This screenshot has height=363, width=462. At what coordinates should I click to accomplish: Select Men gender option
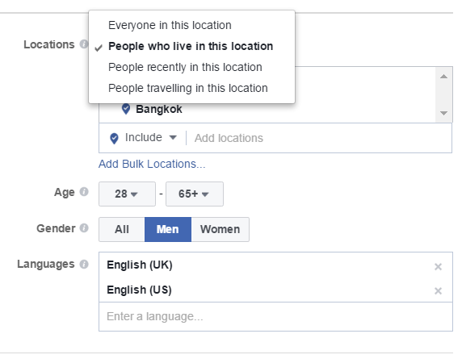pyautogui.click(x=168, y=229)
